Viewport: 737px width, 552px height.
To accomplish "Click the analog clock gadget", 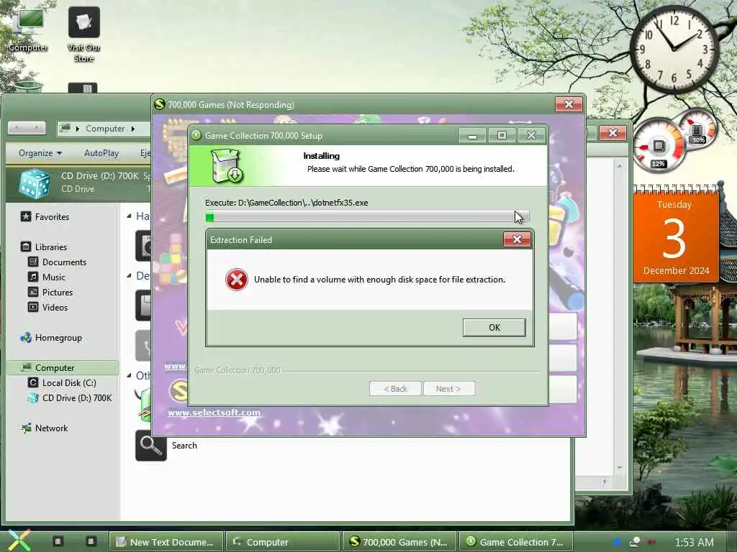I will (x=674, y=48).
